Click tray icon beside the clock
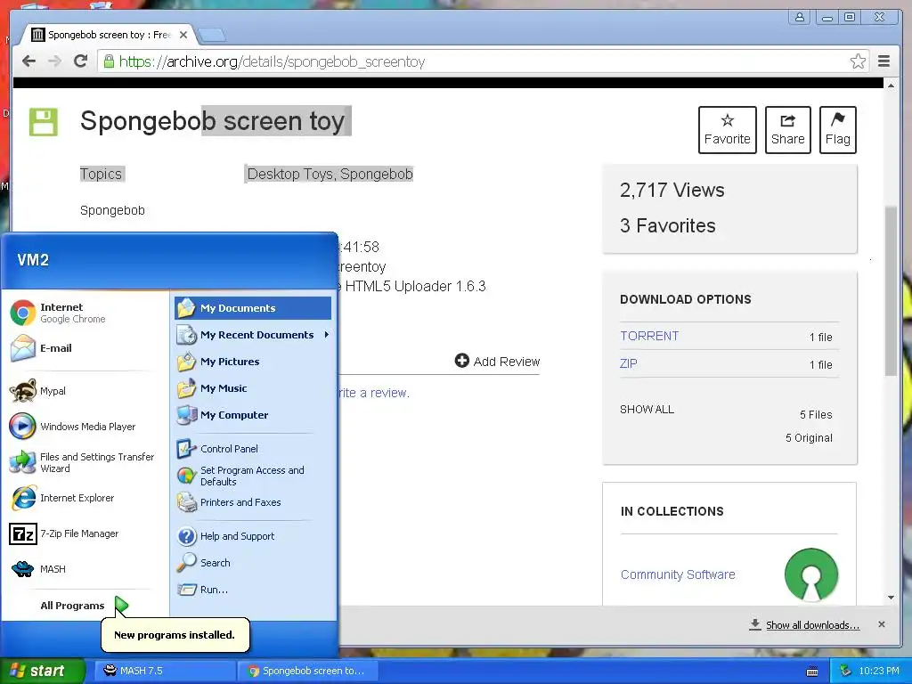This screenshot has height=684, width=912. (x=845, y=671)
